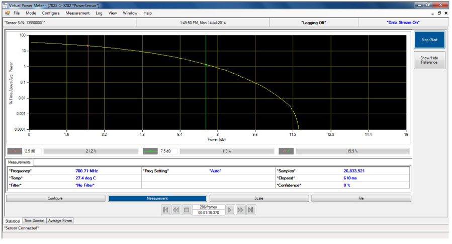Click the 286 frames field
The image size is (452, 244).
click(209, 207)
